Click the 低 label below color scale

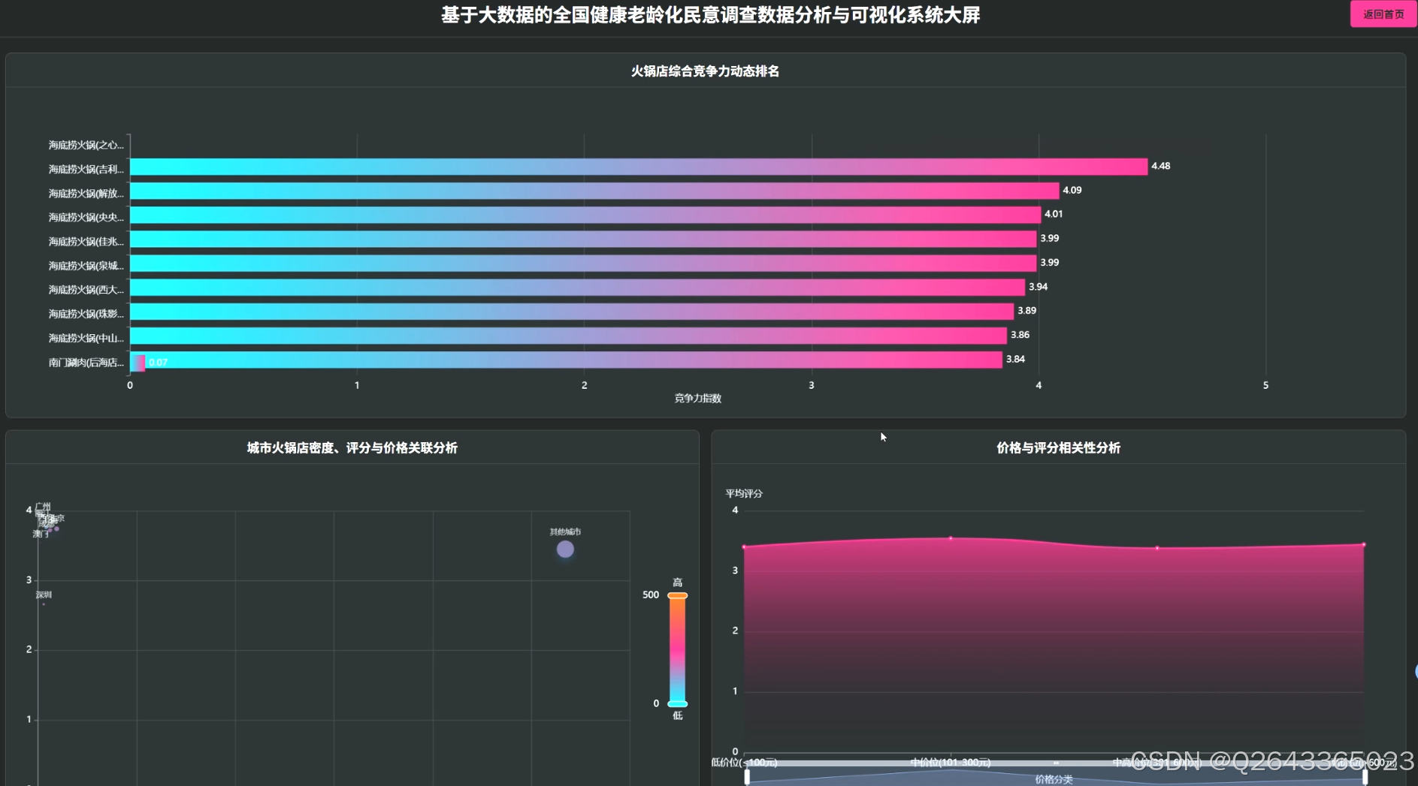pyautogui.click(x=678, y=715)
